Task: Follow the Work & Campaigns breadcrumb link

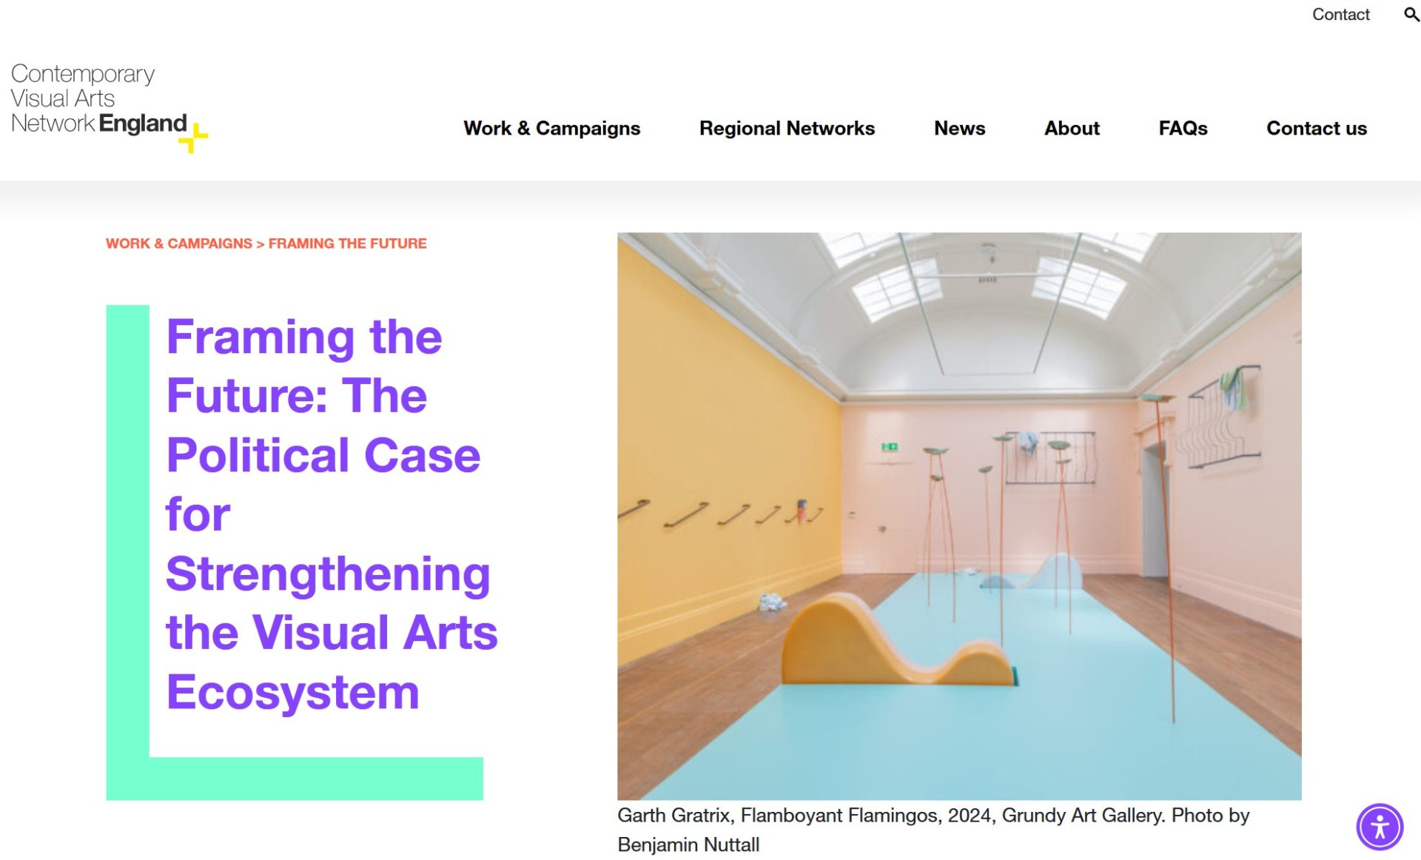Action: point(178,243)
